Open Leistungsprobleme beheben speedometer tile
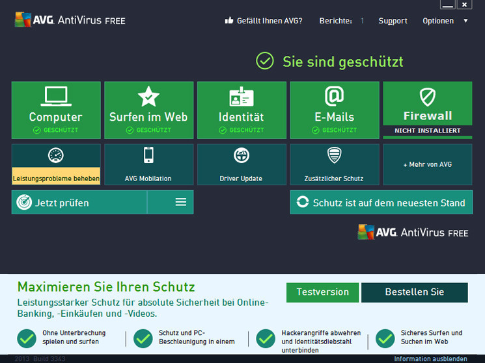Image resolution: width=485 pixels, height=363 pixels. pos(56,164)
